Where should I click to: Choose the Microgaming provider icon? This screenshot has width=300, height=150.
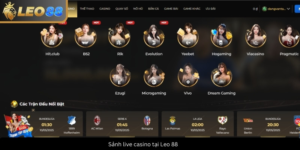pyautogui.click(x=154, y=75)
